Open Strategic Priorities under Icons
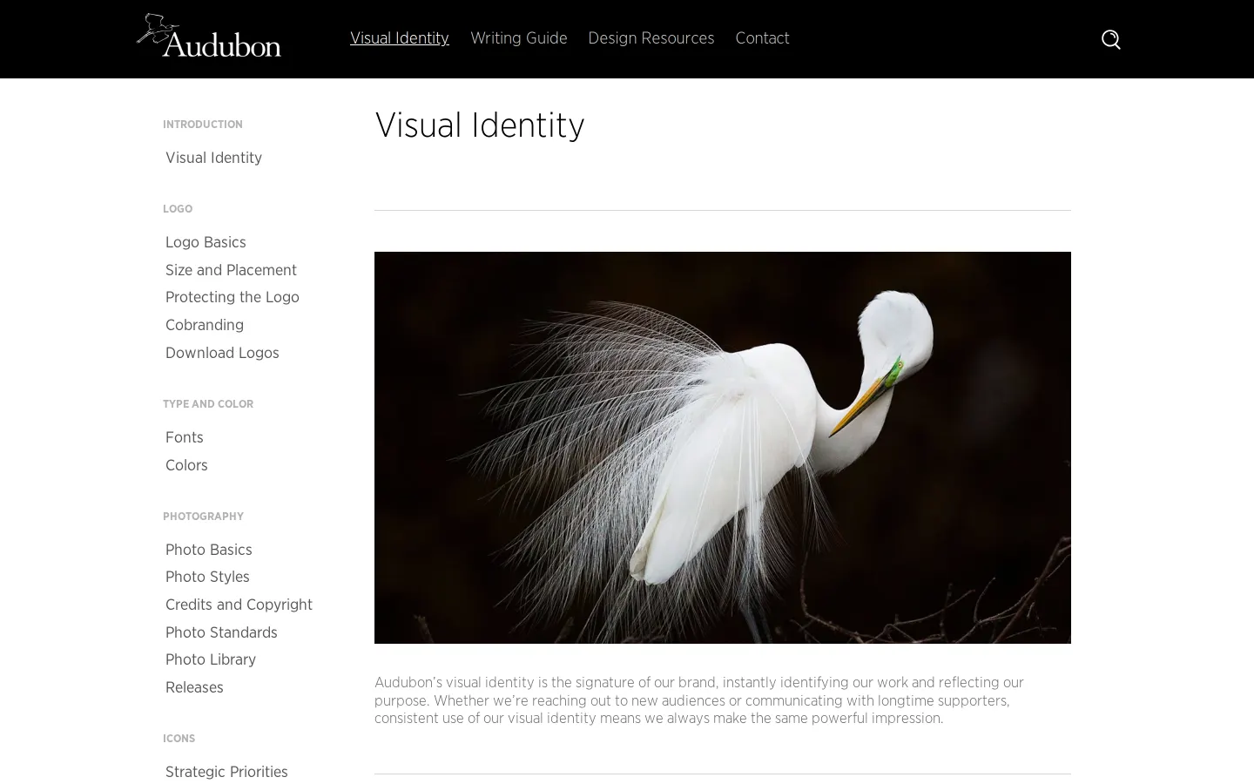This screenshot has width=1254, height=784. point(226,772)
